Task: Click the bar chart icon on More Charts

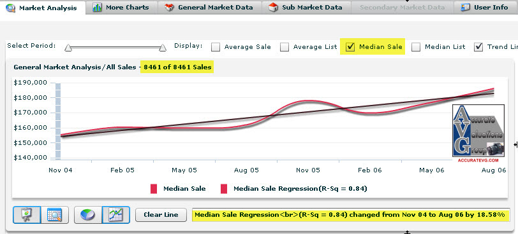Action: (x=97, y=7)
